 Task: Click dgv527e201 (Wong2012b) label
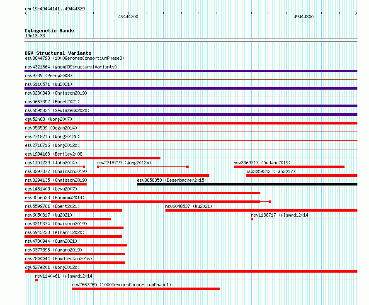click(x=52, y=267)
